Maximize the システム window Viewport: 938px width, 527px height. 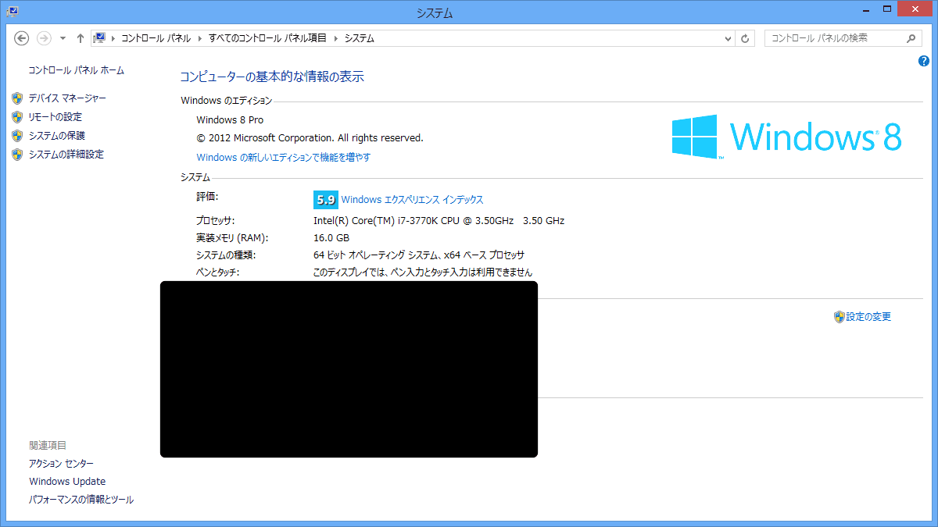pyautogui.click(x=886, y=9)
